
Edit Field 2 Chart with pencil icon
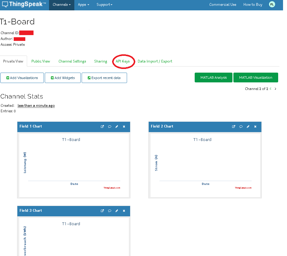point(248,127)
